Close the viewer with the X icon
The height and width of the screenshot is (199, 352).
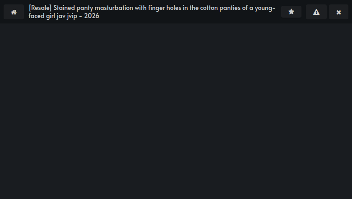point(338,12)
